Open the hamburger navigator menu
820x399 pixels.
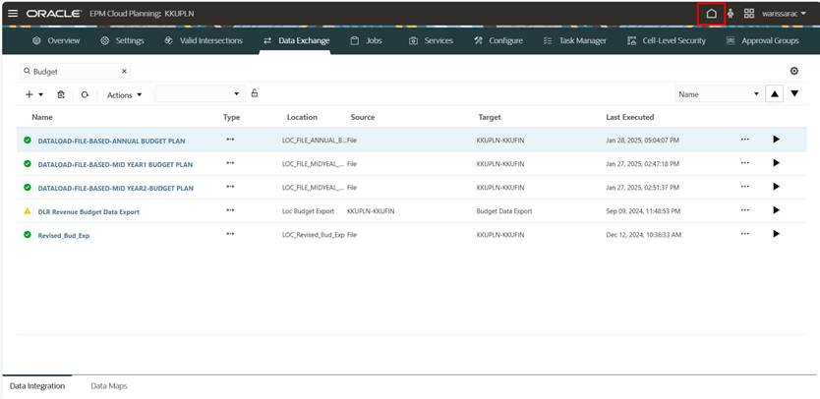point(13,14)
